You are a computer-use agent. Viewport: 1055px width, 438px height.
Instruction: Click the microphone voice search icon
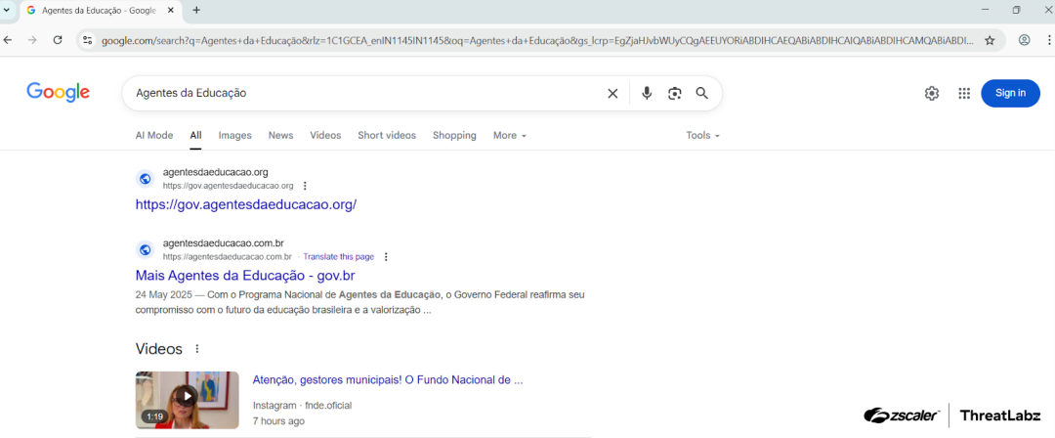pyautogui.click(x=646, y=94)
